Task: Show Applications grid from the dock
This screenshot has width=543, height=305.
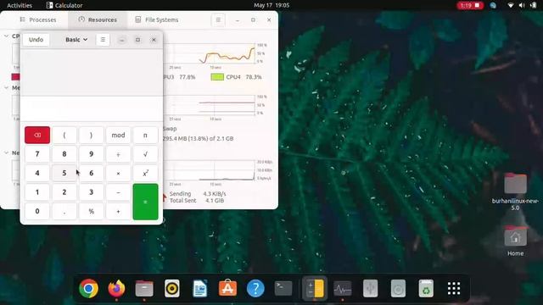Action: 454,288
